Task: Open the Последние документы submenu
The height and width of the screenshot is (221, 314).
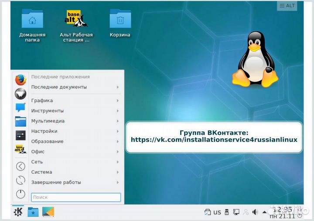Action: 76,87
